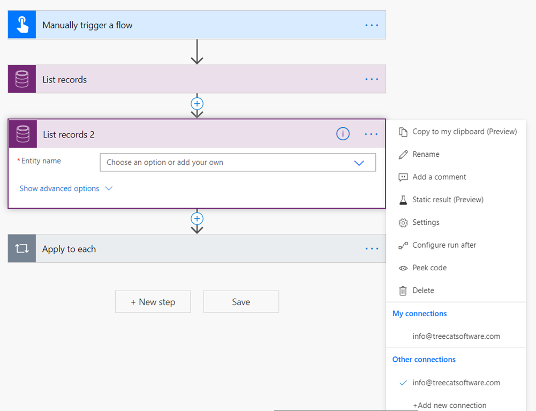Viewport: 536px width, 411px height.
Task: Click the flask Static result icon
Action: [x=403, y=200]
